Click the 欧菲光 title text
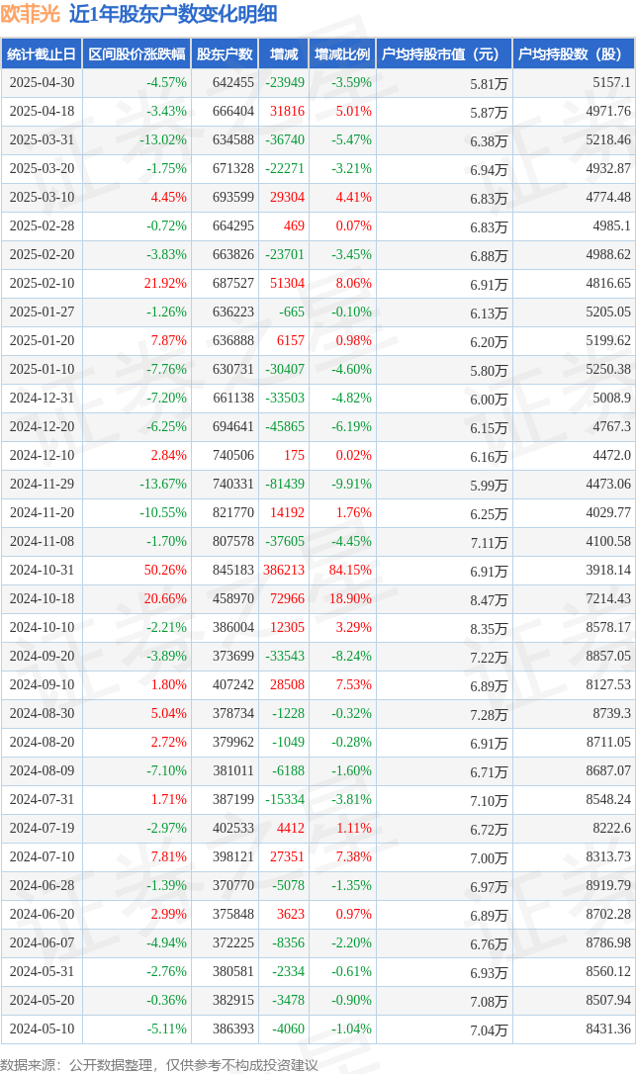The height and width of the screenshot is (1074, 636). pos(31,14)
